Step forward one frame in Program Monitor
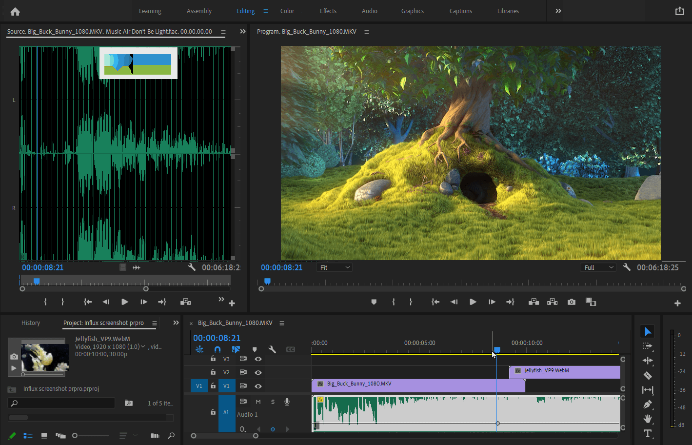This screenshot has width=692, height=445. (x=492, y=302)
